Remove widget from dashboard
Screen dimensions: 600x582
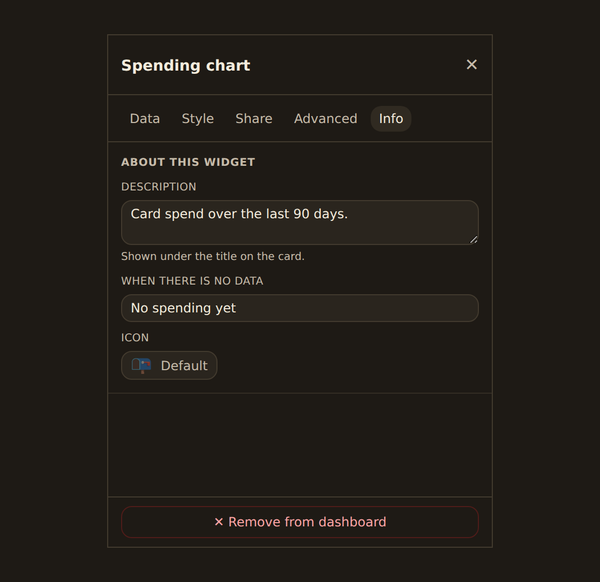click(299, 522)
